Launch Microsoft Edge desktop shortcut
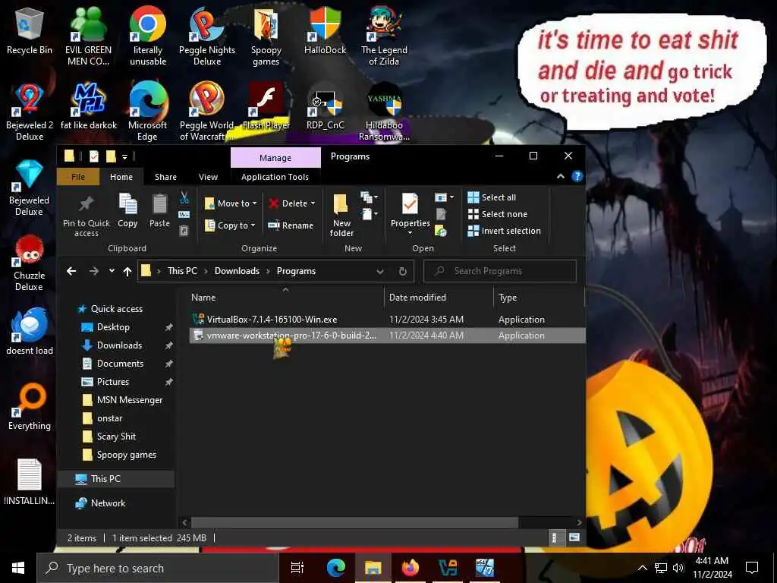Screen dimensions: 777x583 click(x=148, y=111)
